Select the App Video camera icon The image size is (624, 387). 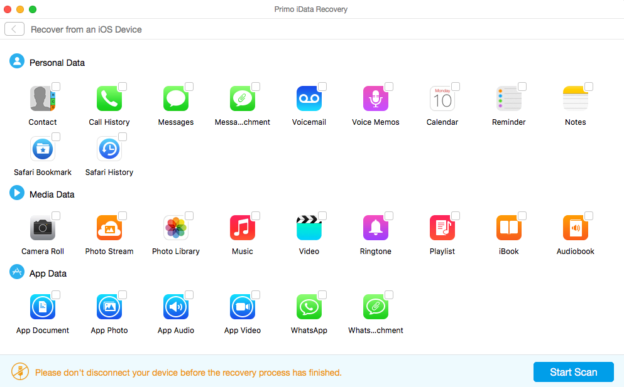pos(243,307)
